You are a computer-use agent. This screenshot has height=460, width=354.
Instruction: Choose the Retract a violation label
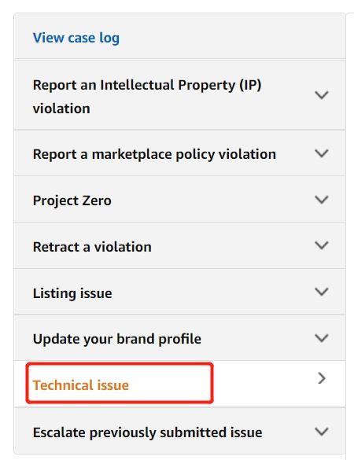[92, 247]
